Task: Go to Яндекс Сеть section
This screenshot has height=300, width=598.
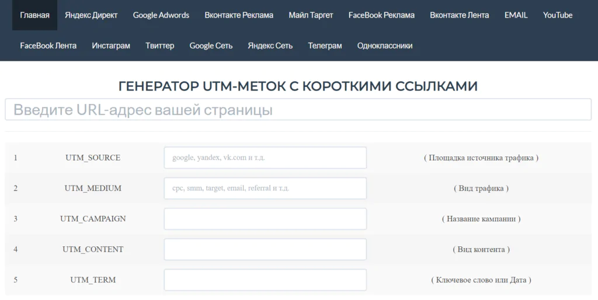Action: coord(270,46)
